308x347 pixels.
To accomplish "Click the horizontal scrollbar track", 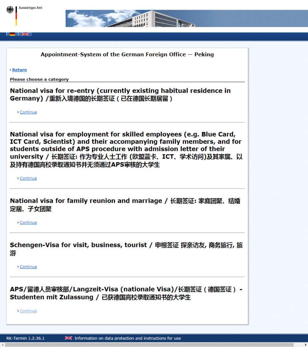I will coord(154,345).
